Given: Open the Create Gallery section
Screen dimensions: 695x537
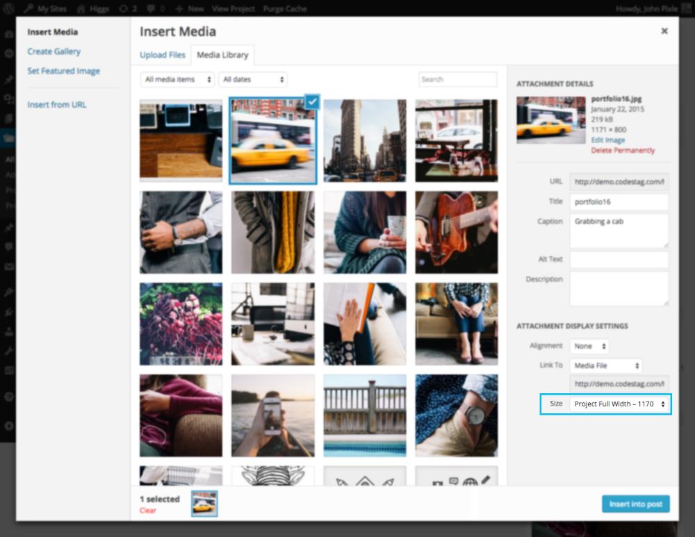Looking at the screenshot, I should click(54, 51).
